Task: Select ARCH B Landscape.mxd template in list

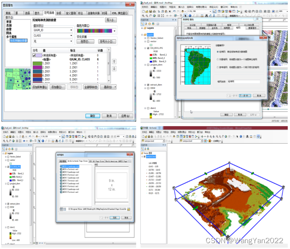Action: (70, 172)
